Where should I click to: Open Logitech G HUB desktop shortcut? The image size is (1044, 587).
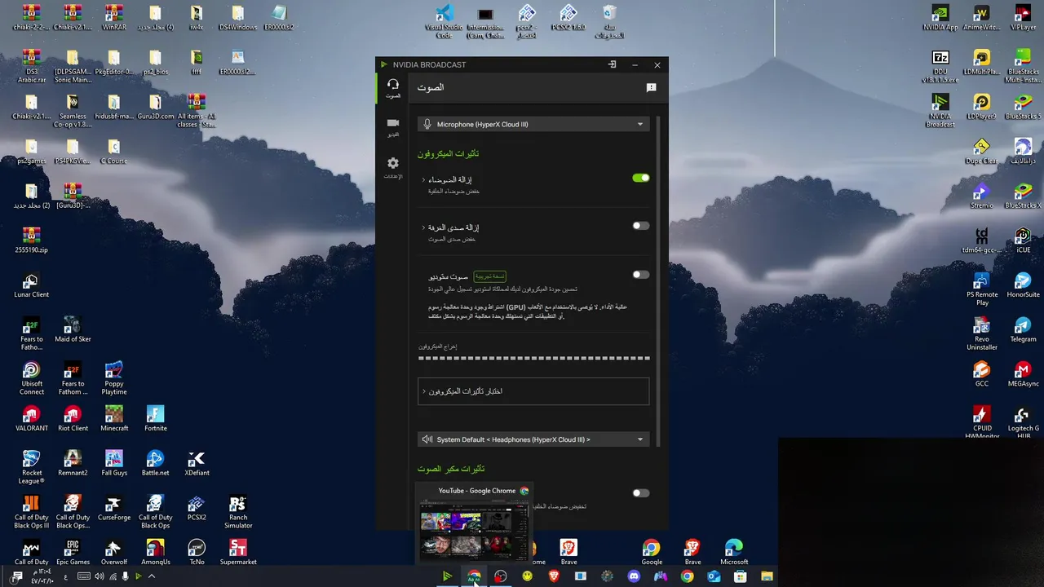point(1023,422)
